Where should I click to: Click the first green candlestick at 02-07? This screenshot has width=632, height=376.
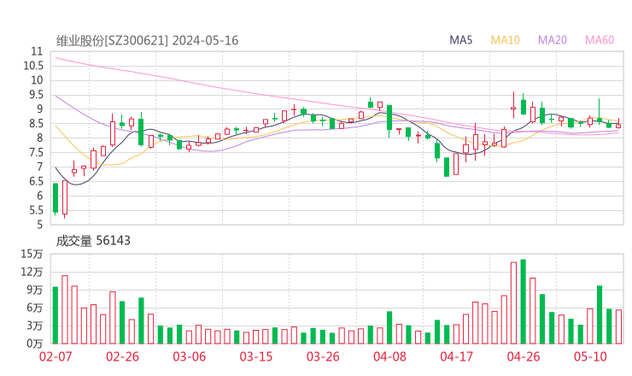point(56,197)
